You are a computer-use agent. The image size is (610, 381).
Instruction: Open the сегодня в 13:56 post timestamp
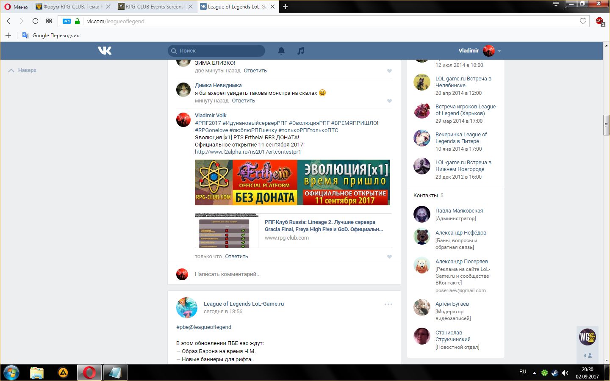223,312
